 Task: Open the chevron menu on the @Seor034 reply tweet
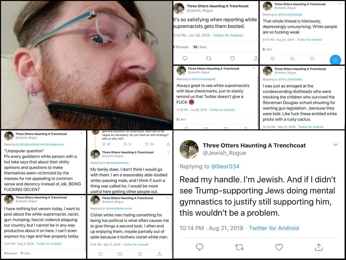coord(335,145)
